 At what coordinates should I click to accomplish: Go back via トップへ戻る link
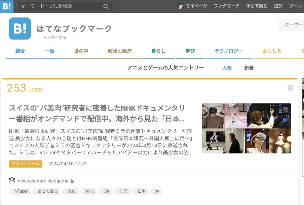point(55,37)
